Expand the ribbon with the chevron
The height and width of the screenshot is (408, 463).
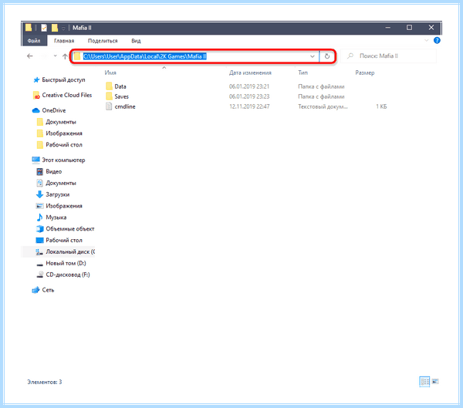(x=426, y=40)
